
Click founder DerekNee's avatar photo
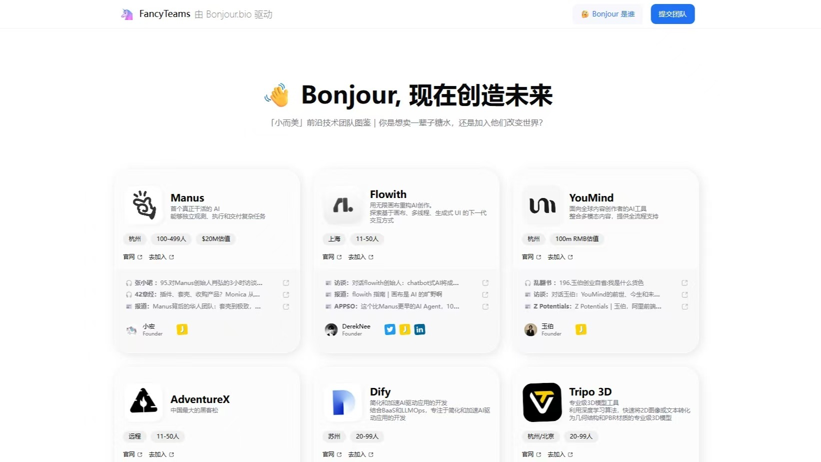331,330
